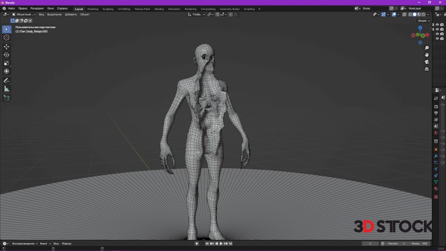Click the Z axis on navigation gizmo
This screenshot has width=446, height=251.
(420, 28)
